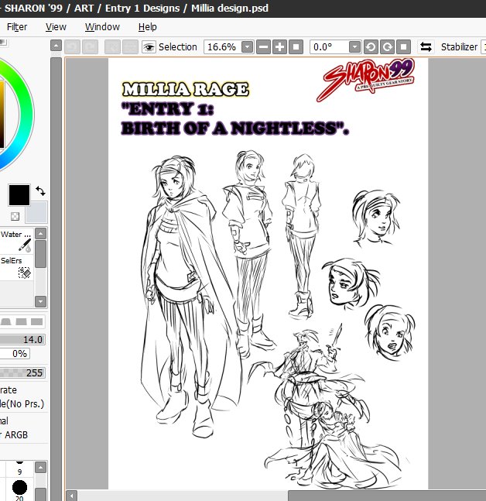Viewport: 486px width, 501px height.
Task: Zoom out with the minus button
Action: [263, 47]
